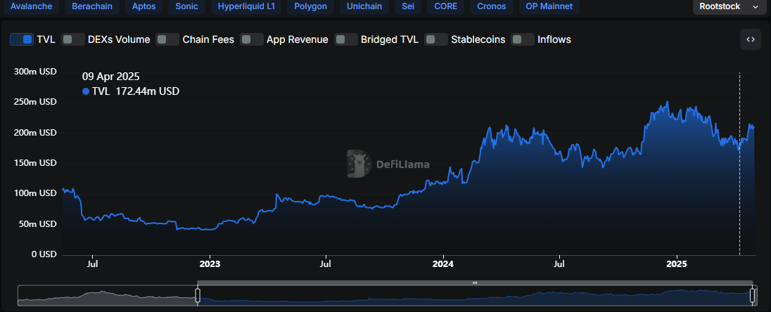771x312 pixels.
Task: Switch to the Unichain chain
Action: tap(364, 7)
